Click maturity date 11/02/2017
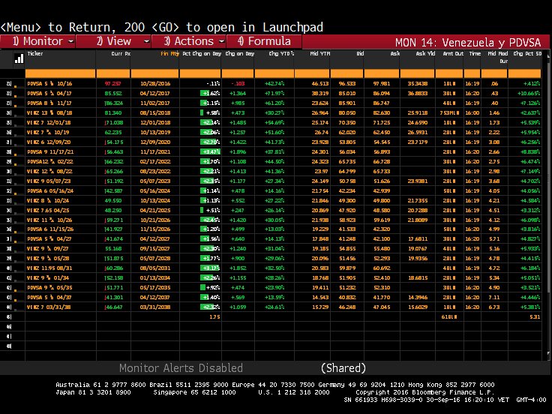The width and height of the screenshot is (552, 414). tap(155, 103)
